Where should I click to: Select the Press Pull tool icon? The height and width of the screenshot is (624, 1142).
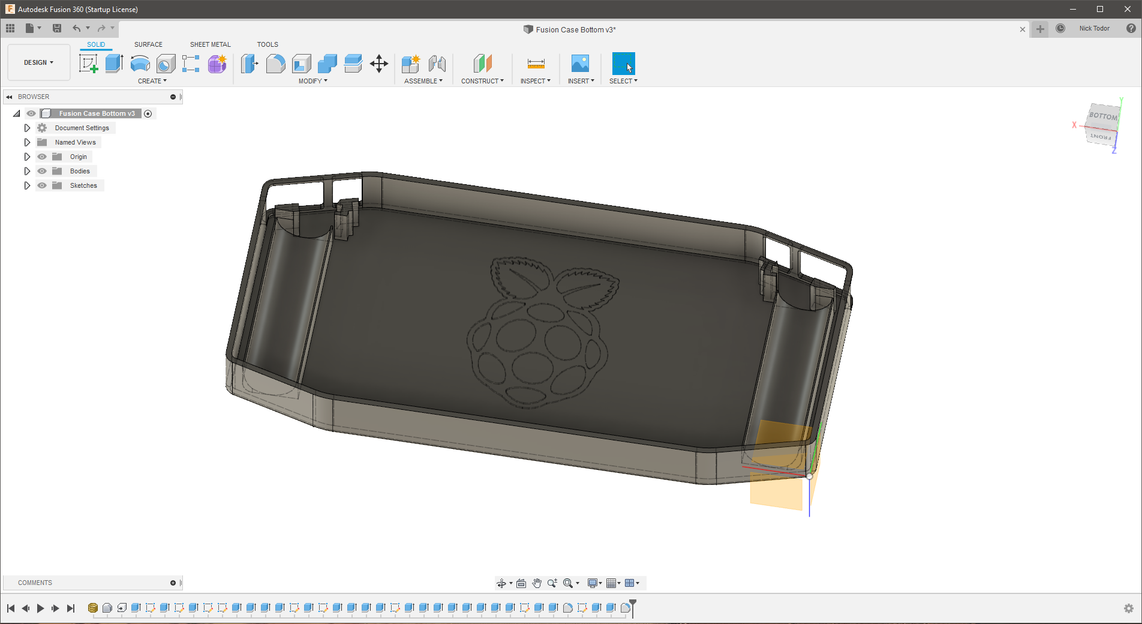click(250, 64)
